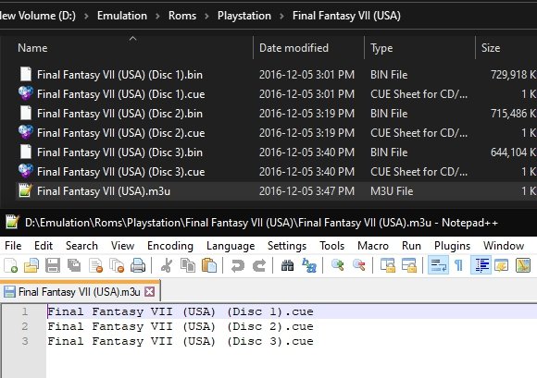The image size is (537, 378).
Task: Place cursor on editor line 2 Disc 2.cue
Action: click(x=181, y=326)
